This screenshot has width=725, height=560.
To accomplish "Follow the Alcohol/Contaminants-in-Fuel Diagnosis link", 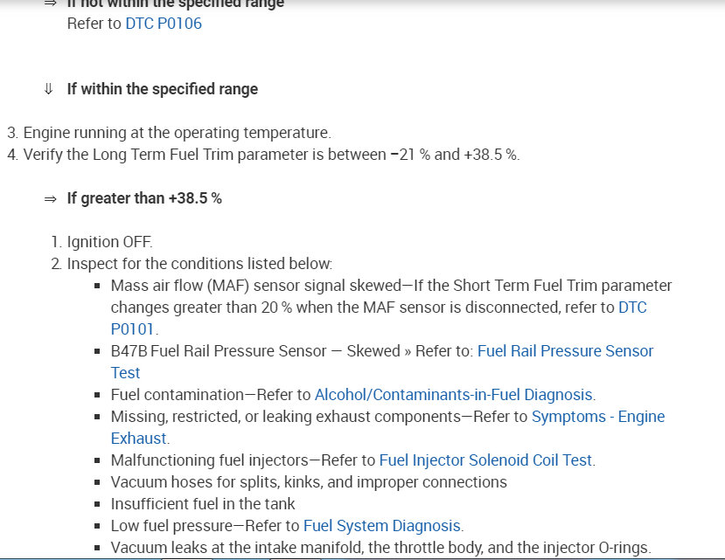I will pyautogui.click(x=453, y=395).
